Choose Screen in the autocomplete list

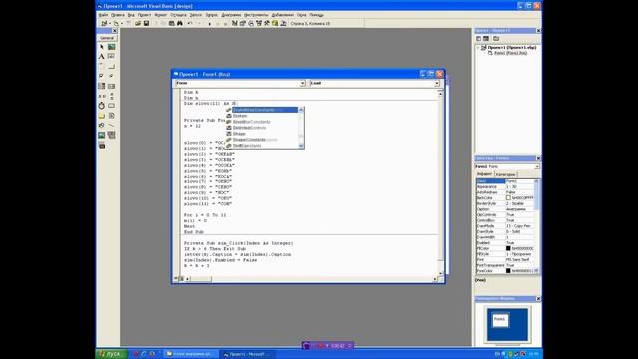click(240, 116)
